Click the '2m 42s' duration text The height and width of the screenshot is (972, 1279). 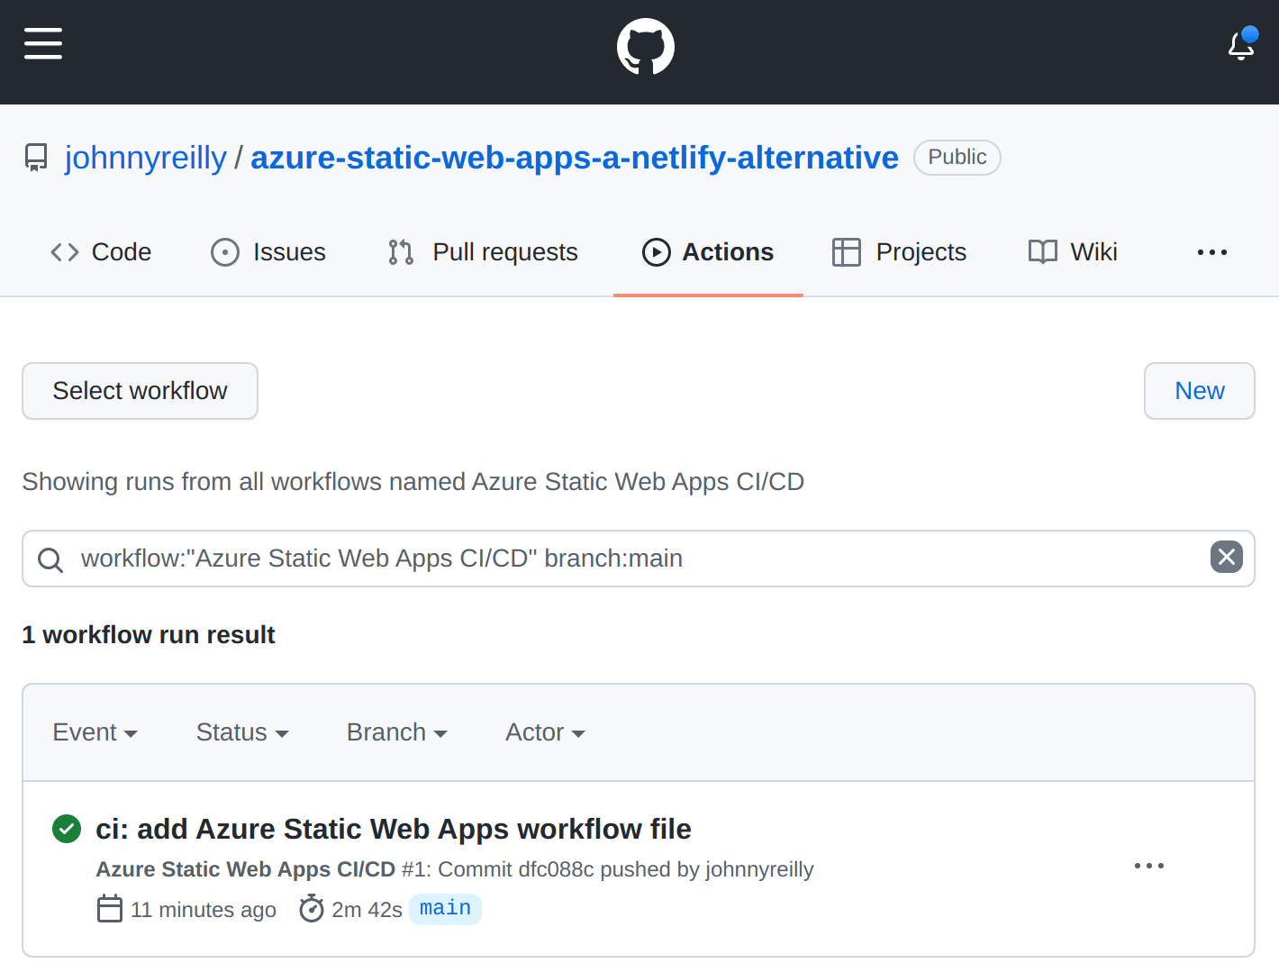pyautogui.click(x=367, y=910)
